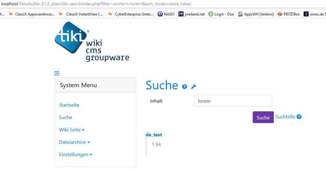Collapse the left column toggle icon
Screen dimensions: 326x171
pos(57,73)
